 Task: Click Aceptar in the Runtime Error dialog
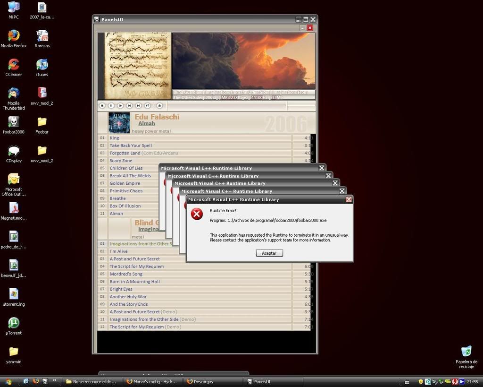(x=269, y=253)
